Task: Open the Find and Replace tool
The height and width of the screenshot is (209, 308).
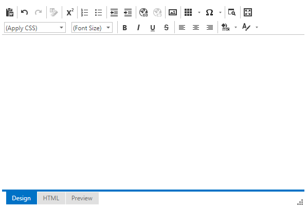Action: [232, 12]
